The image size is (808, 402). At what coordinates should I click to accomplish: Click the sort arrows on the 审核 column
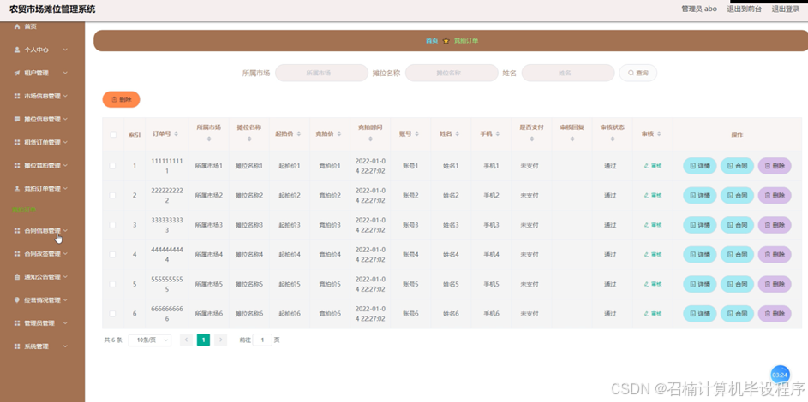click(659, 133)
